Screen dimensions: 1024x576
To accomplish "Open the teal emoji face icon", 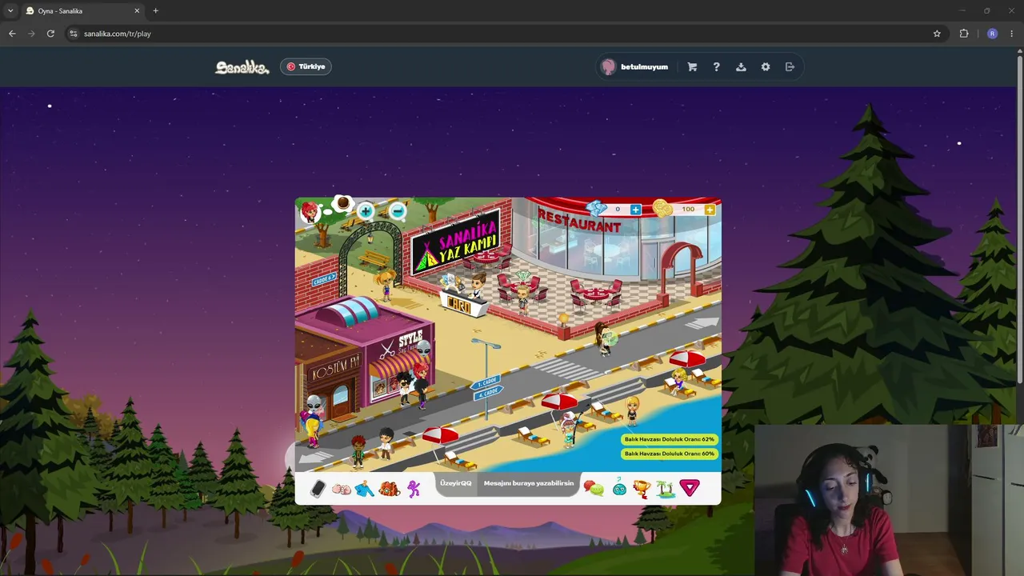I will click(619, 487).
